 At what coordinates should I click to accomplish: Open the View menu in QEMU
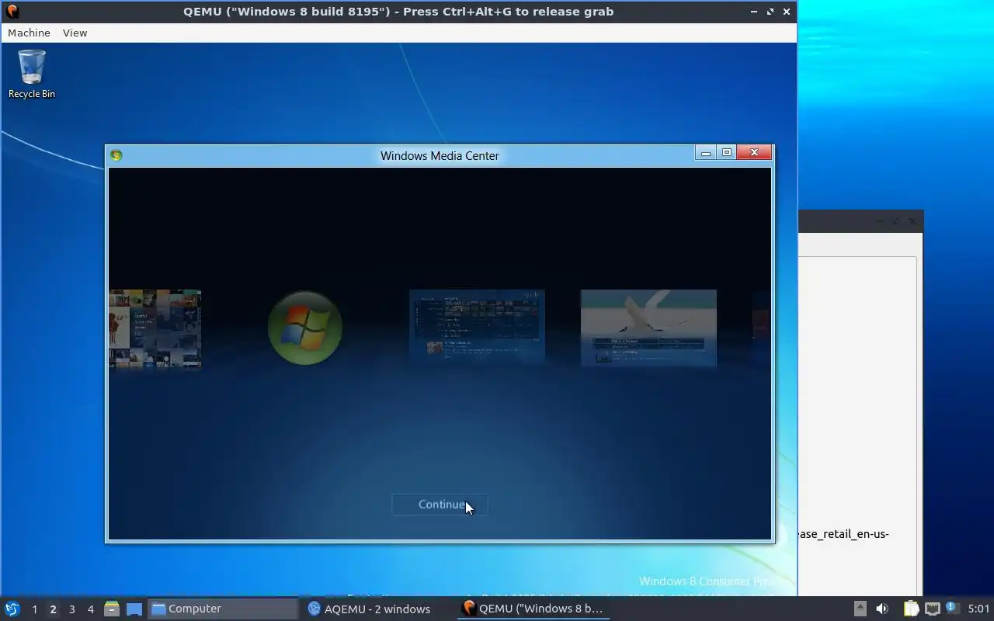click(75, 33)
